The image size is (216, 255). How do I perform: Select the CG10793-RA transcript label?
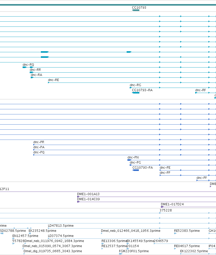pos(142,90)
